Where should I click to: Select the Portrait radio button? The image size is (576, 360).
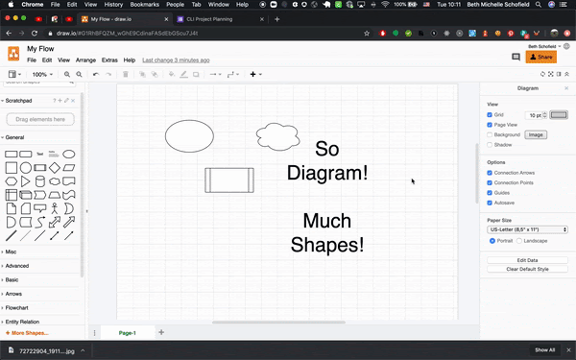(492, 241)
